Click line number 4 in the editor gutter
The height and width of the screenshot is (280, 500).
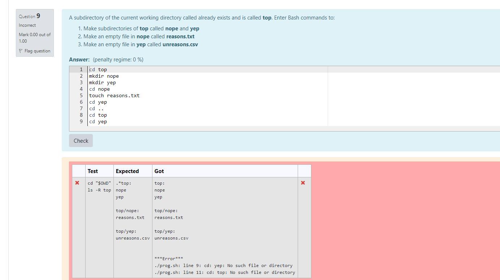pyautogui.click(x=81, y=89)
